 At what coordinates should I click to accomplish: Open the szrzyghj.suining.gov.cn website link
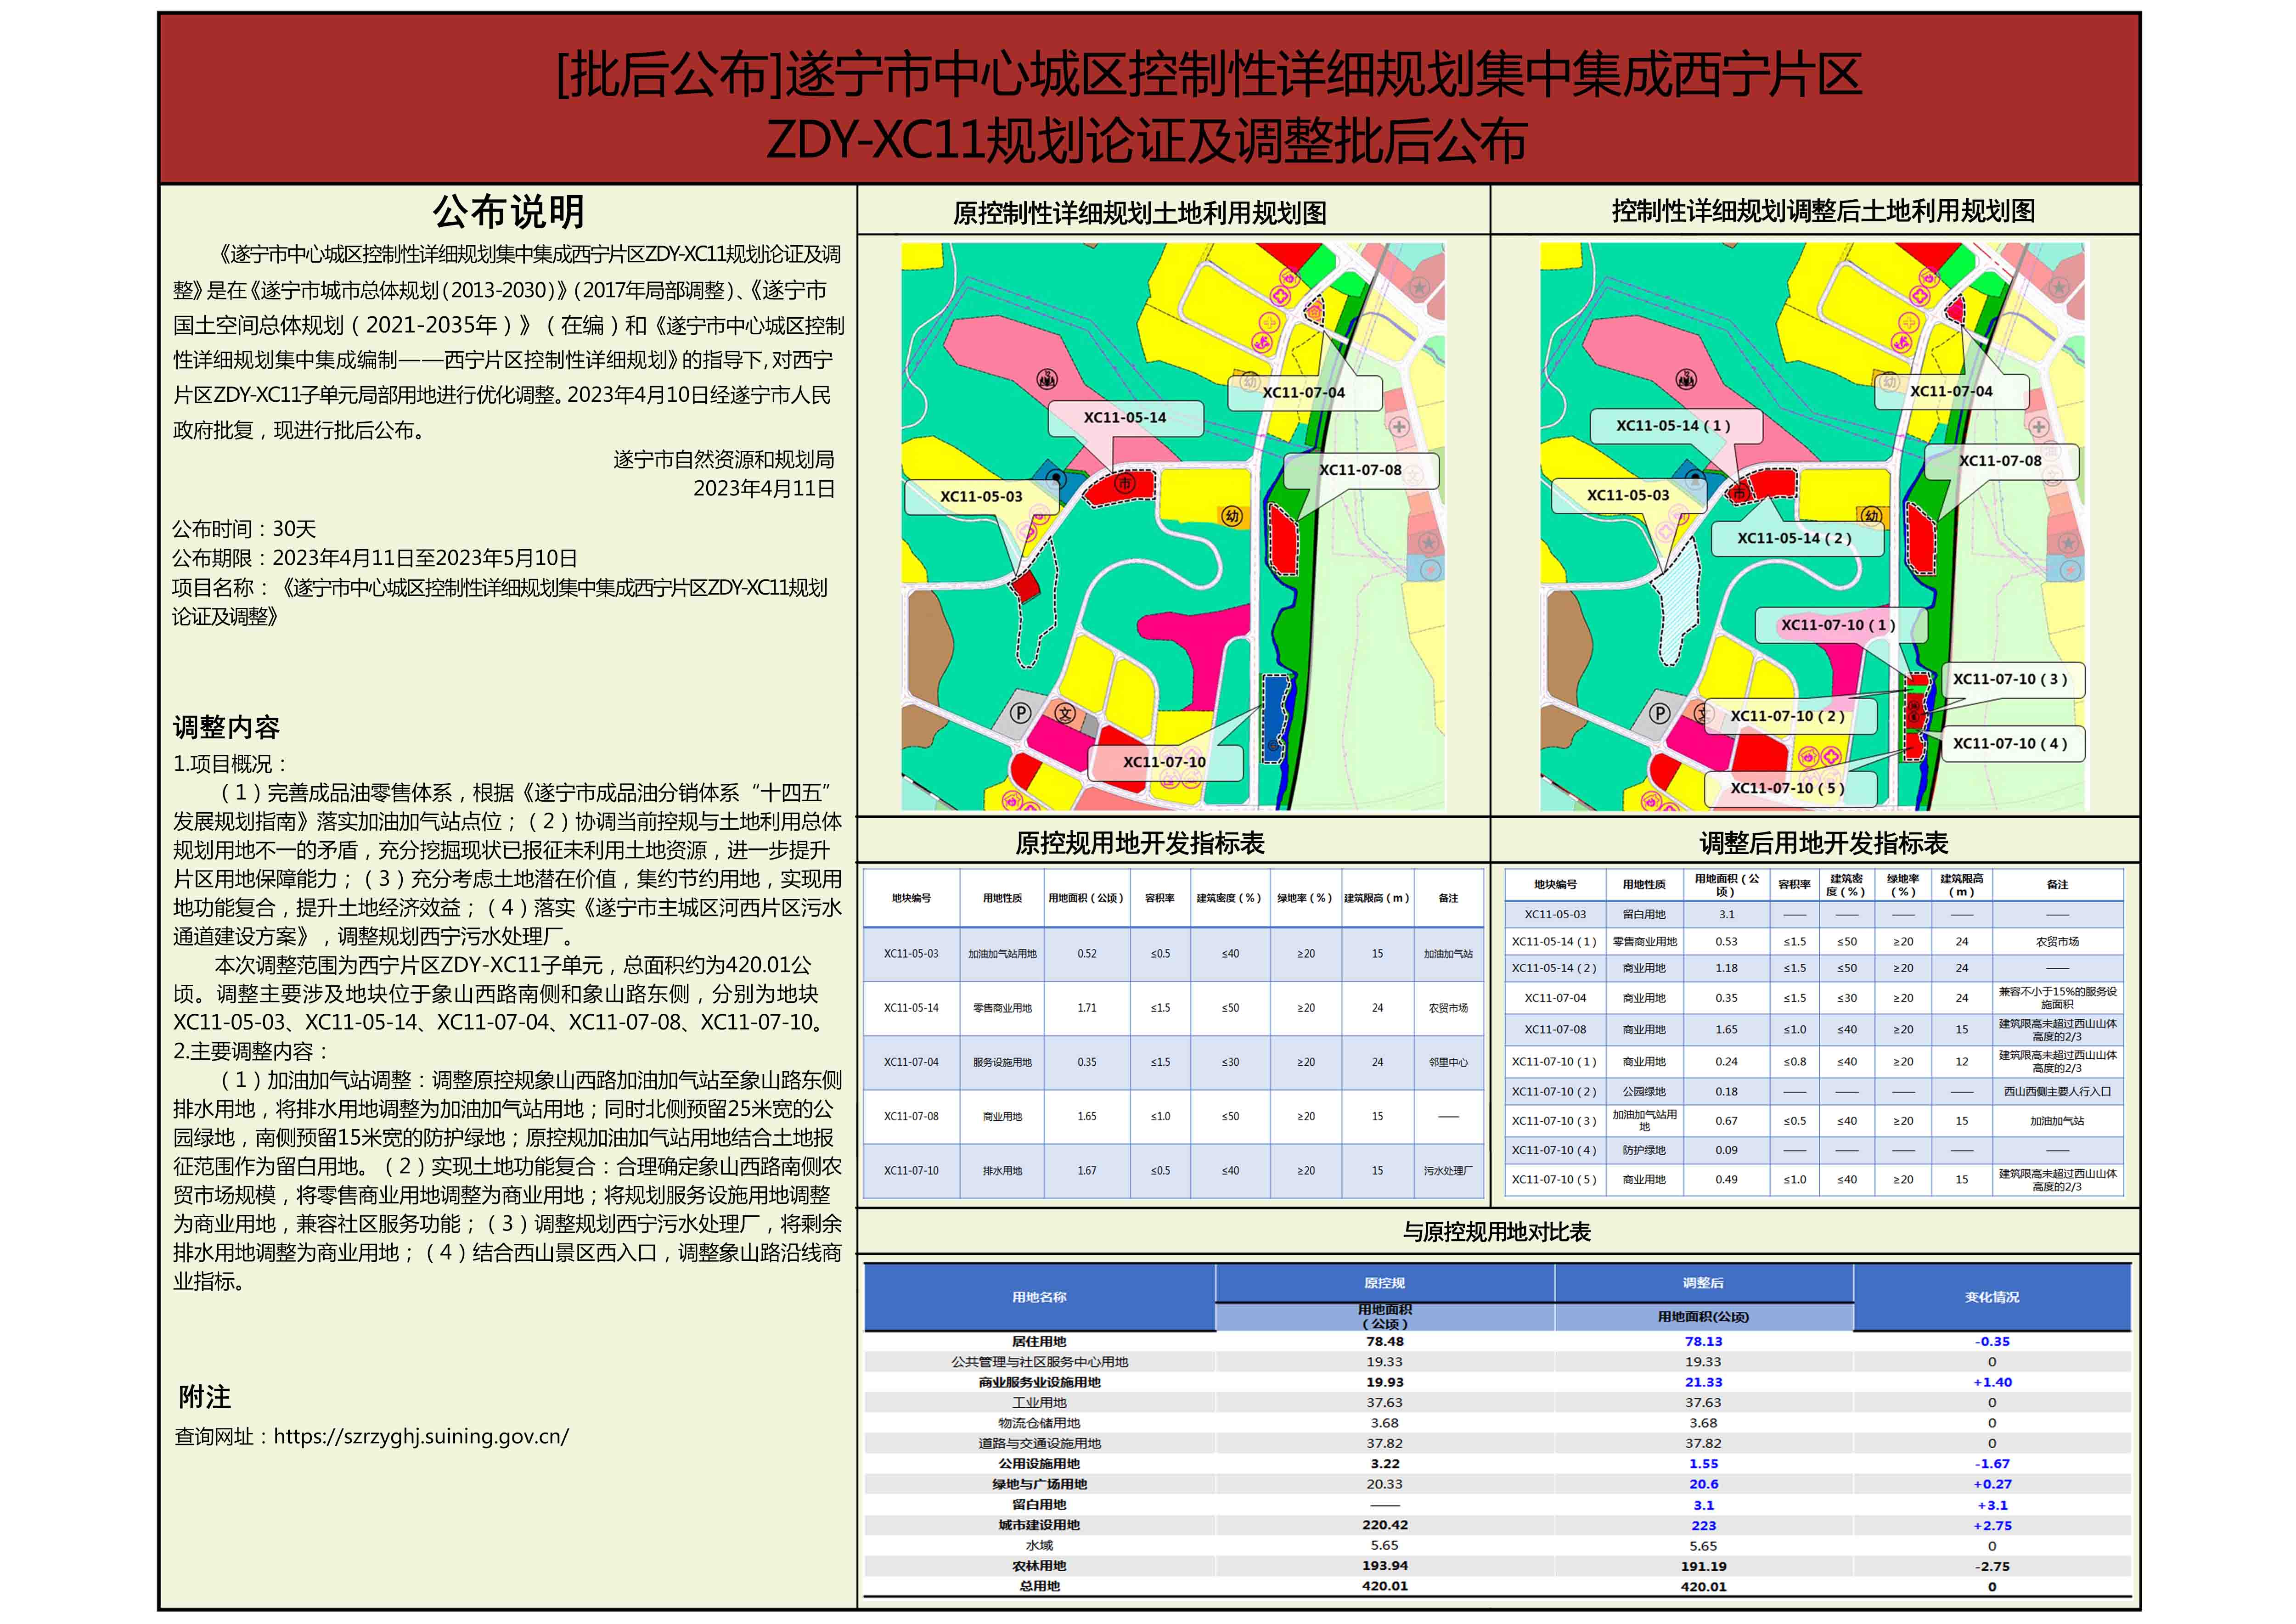tap(421, 1436)
